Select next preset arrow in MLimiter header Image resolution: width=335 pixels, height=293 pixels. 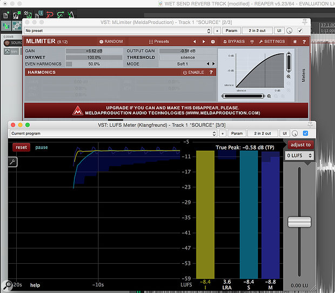203,42
